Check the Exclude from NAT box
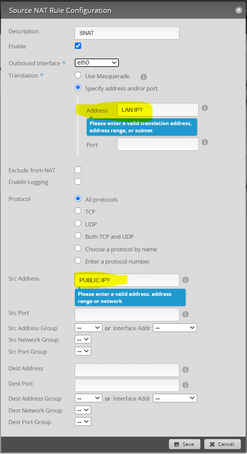The image size is (247, 454). click(x=78, y=170)
